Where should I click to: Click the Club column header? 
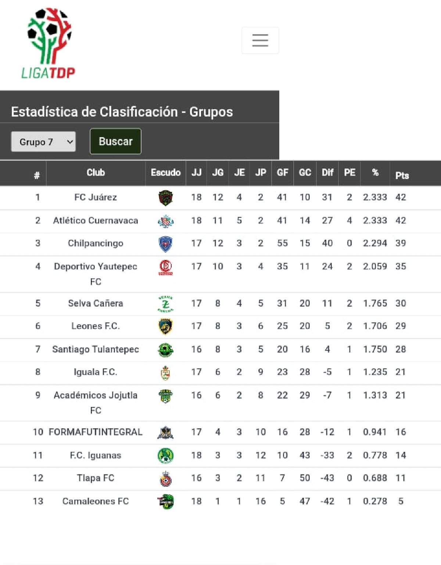[x=96, y=172]
